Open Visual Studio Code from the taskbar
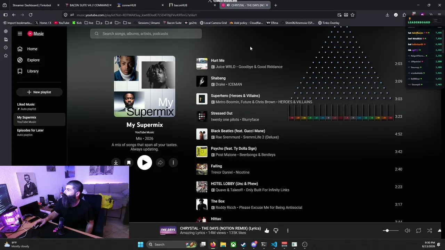 click(x=274, y=244)
